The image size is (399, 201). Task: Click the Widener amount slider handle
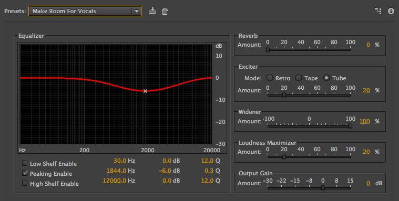click(351, 125)
